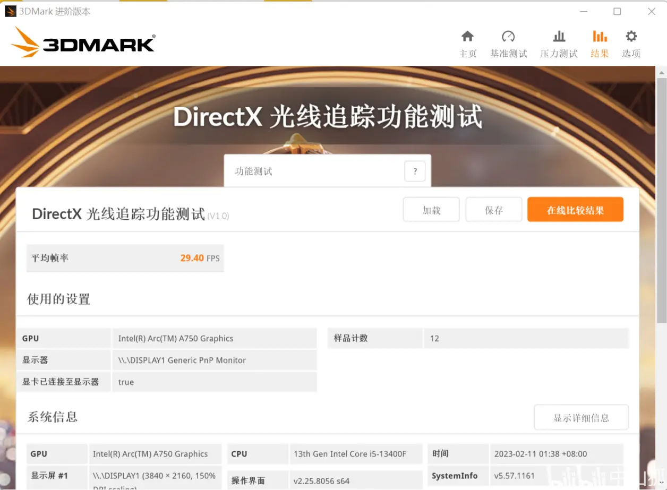Click the 13th Gen Intel Core i5-13400F value

350,454
